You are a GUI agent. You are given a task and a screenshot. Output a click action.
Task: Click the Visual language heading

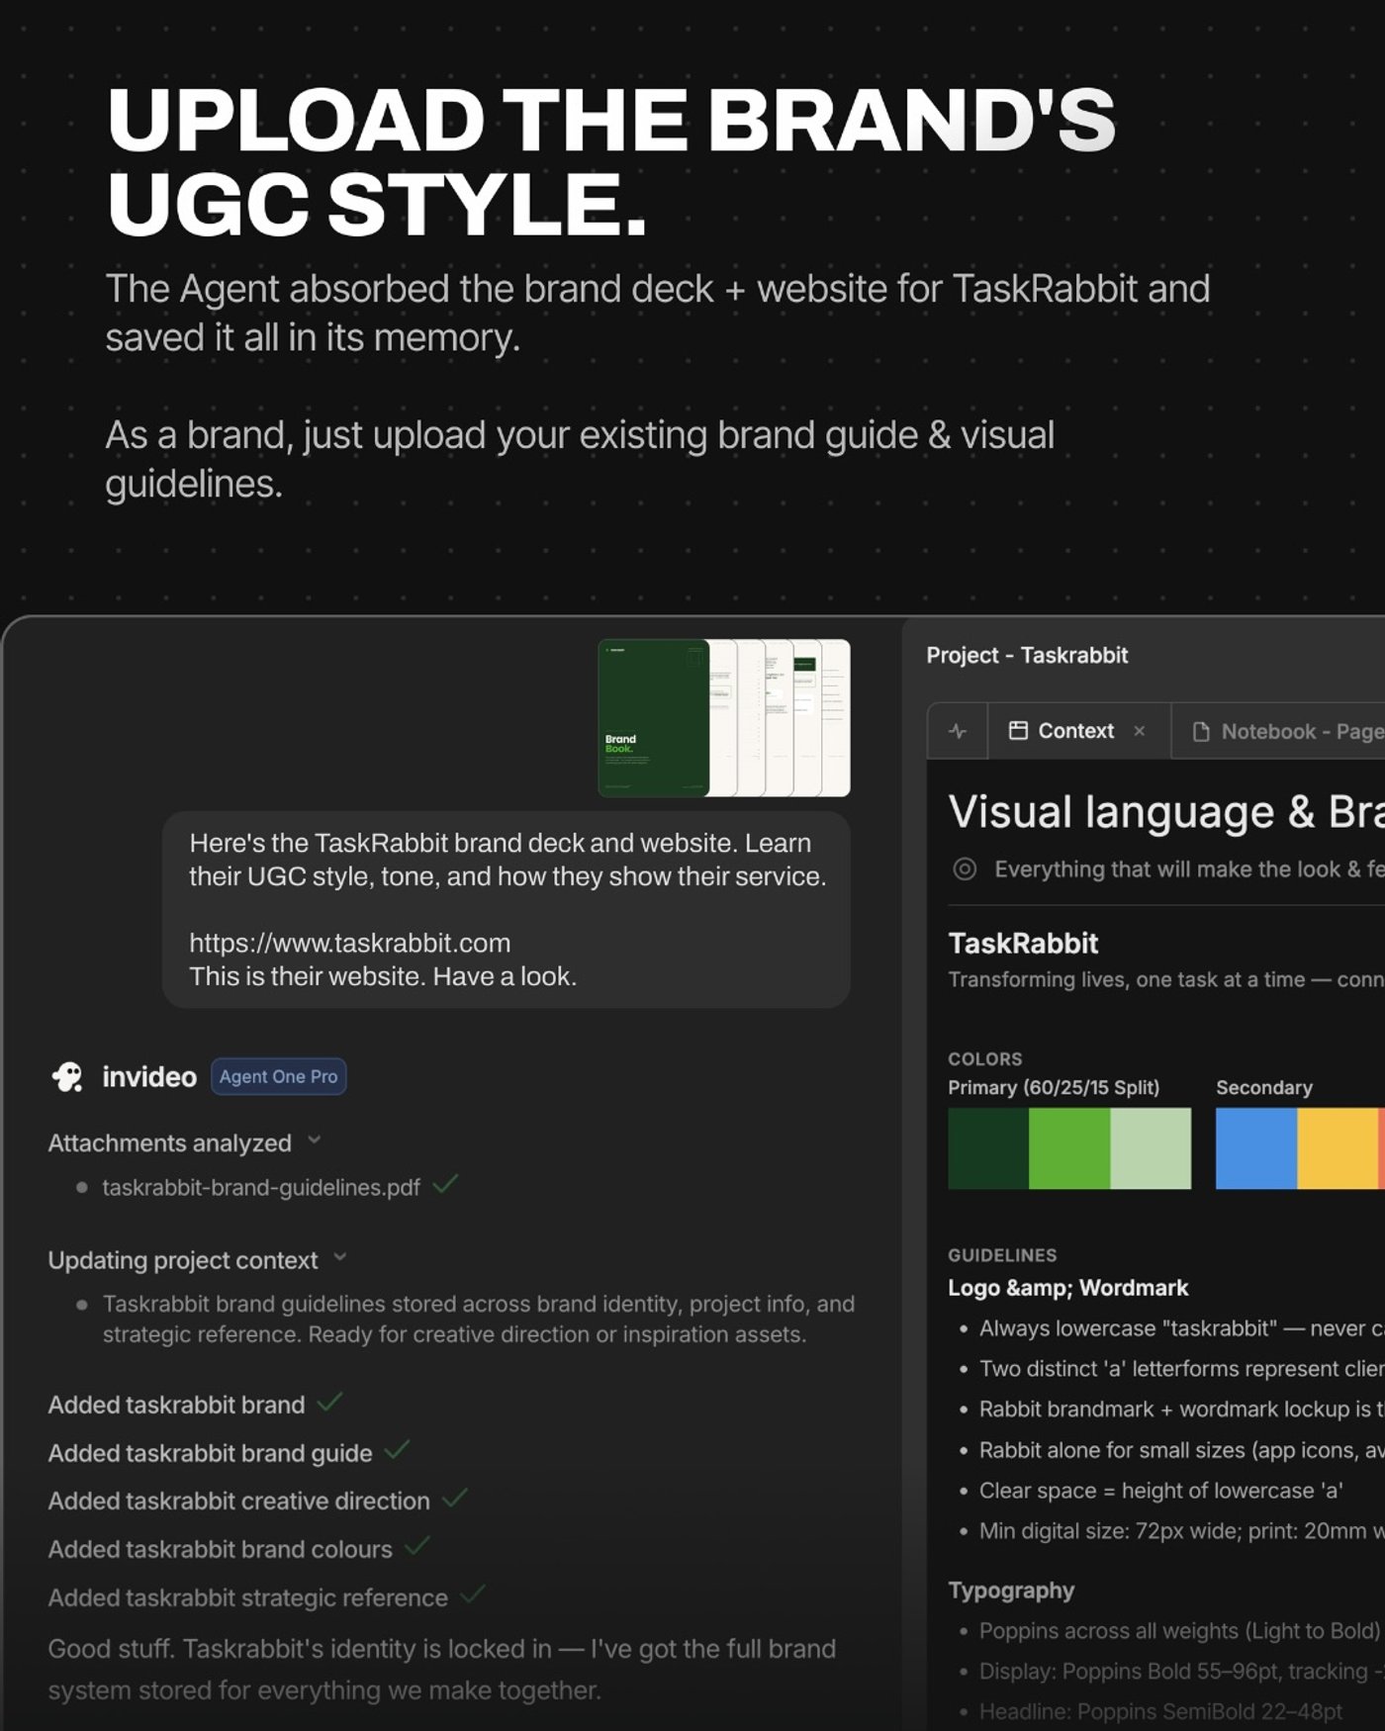pyautogui.click(x=1166, y=812)
